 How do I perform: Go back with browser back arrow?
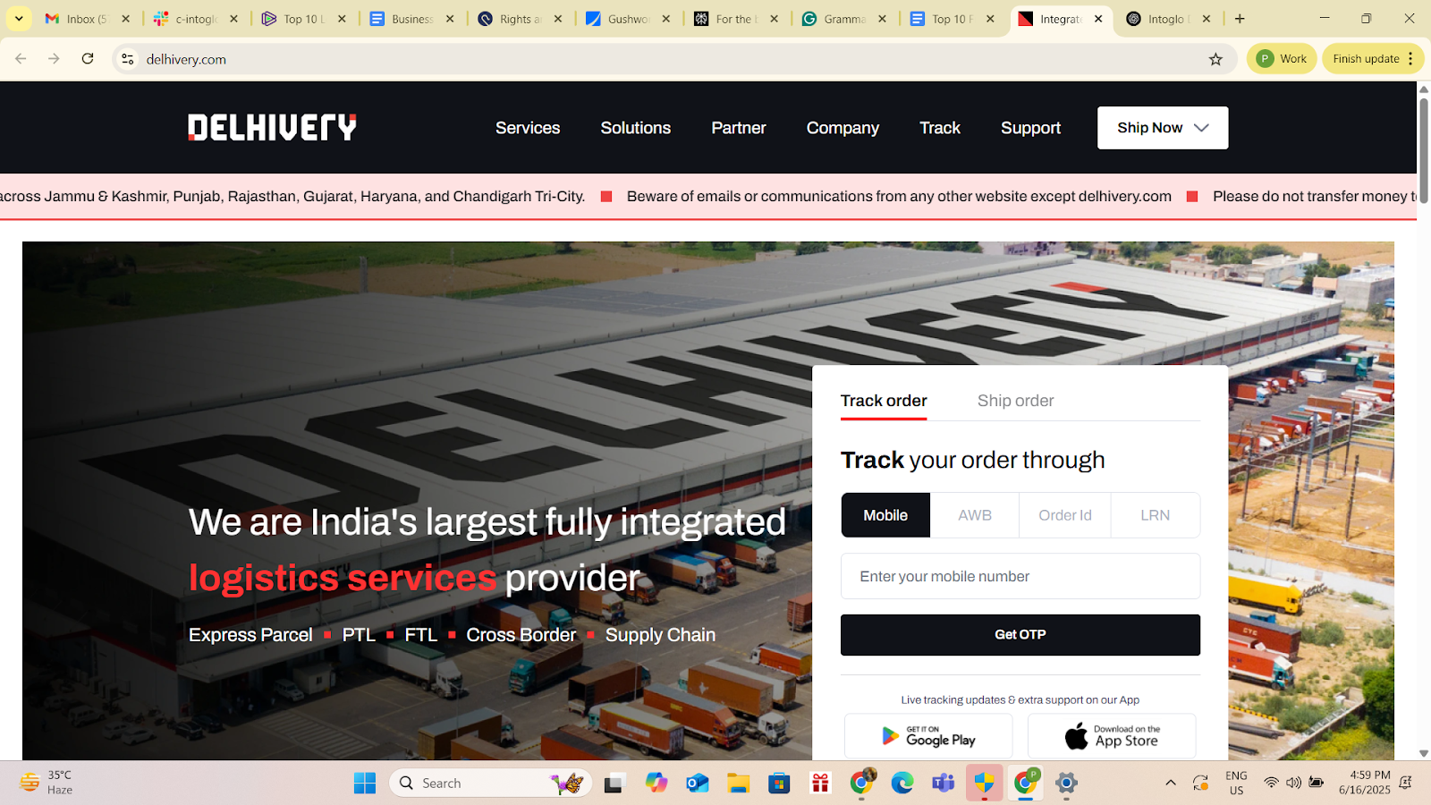(21, 59)
